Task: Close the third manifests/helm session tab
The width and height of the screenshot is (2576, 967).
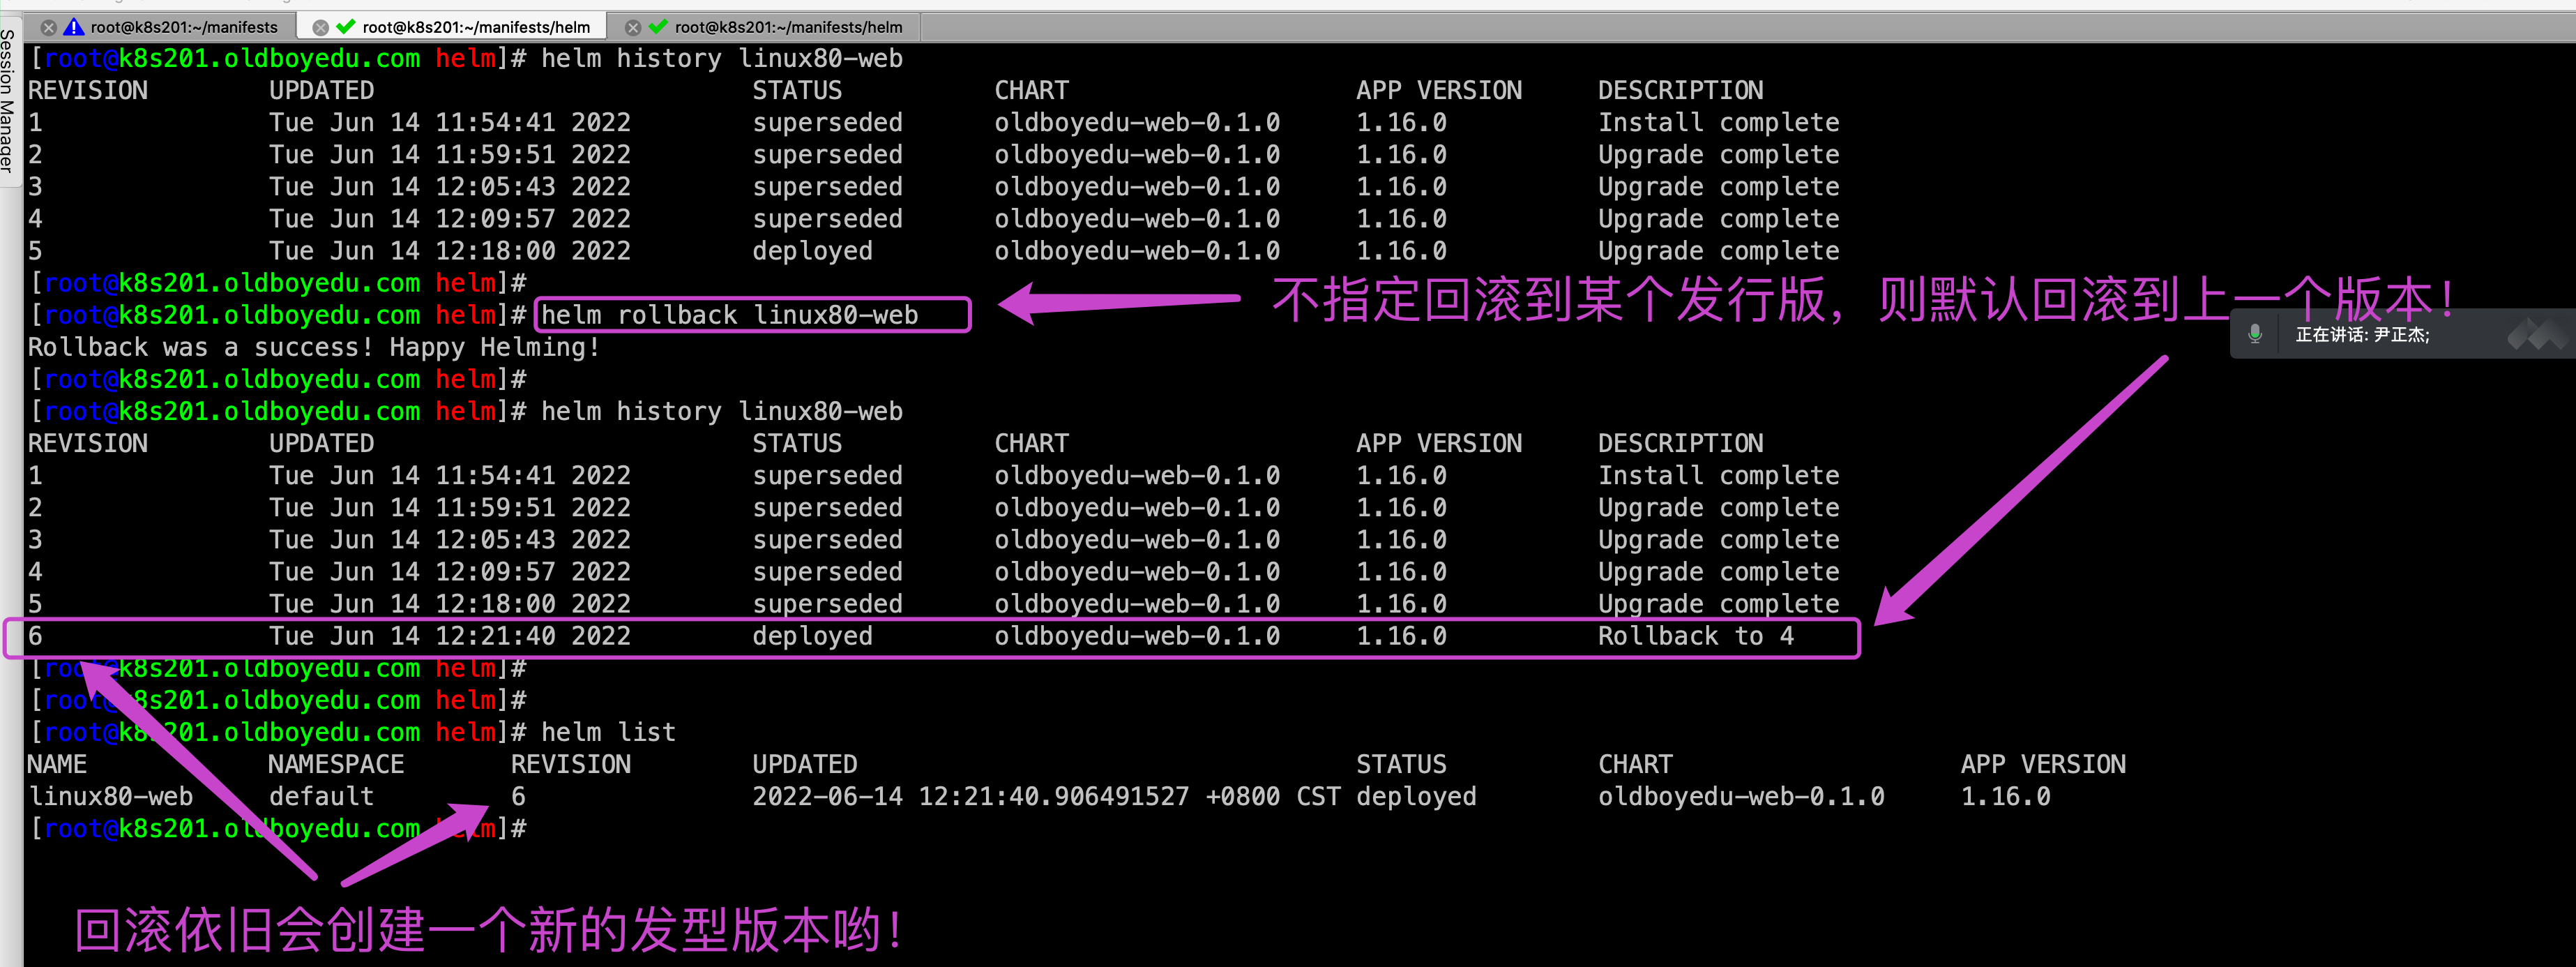Action: (x=633, y=28)
